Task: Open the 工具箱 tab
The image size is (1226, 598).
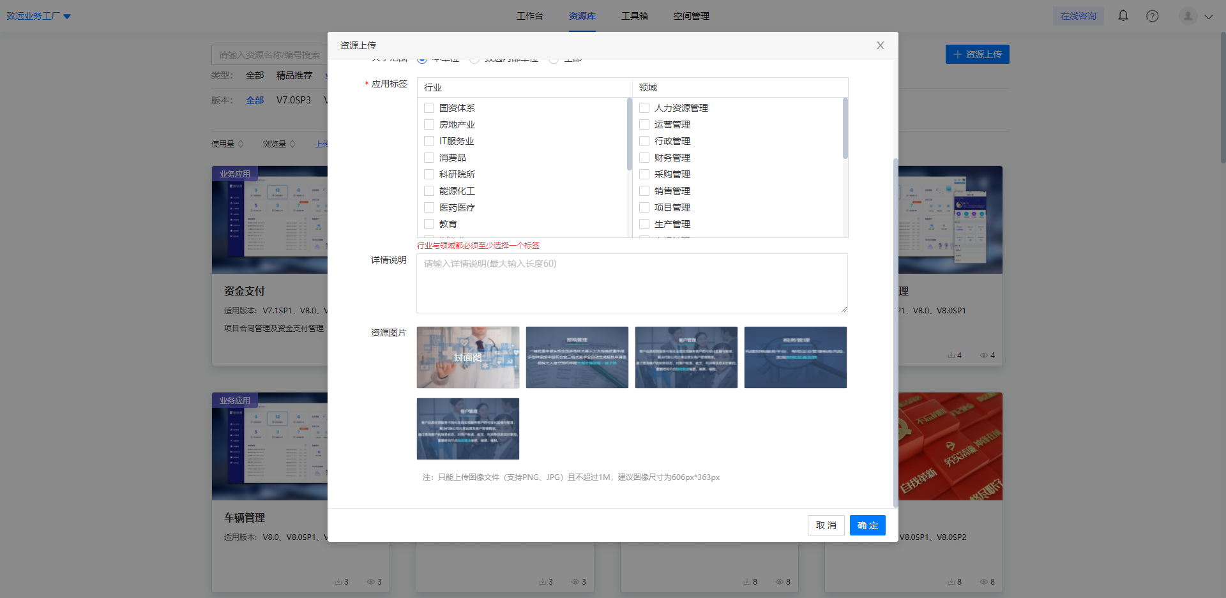Action: click(634, 16)
